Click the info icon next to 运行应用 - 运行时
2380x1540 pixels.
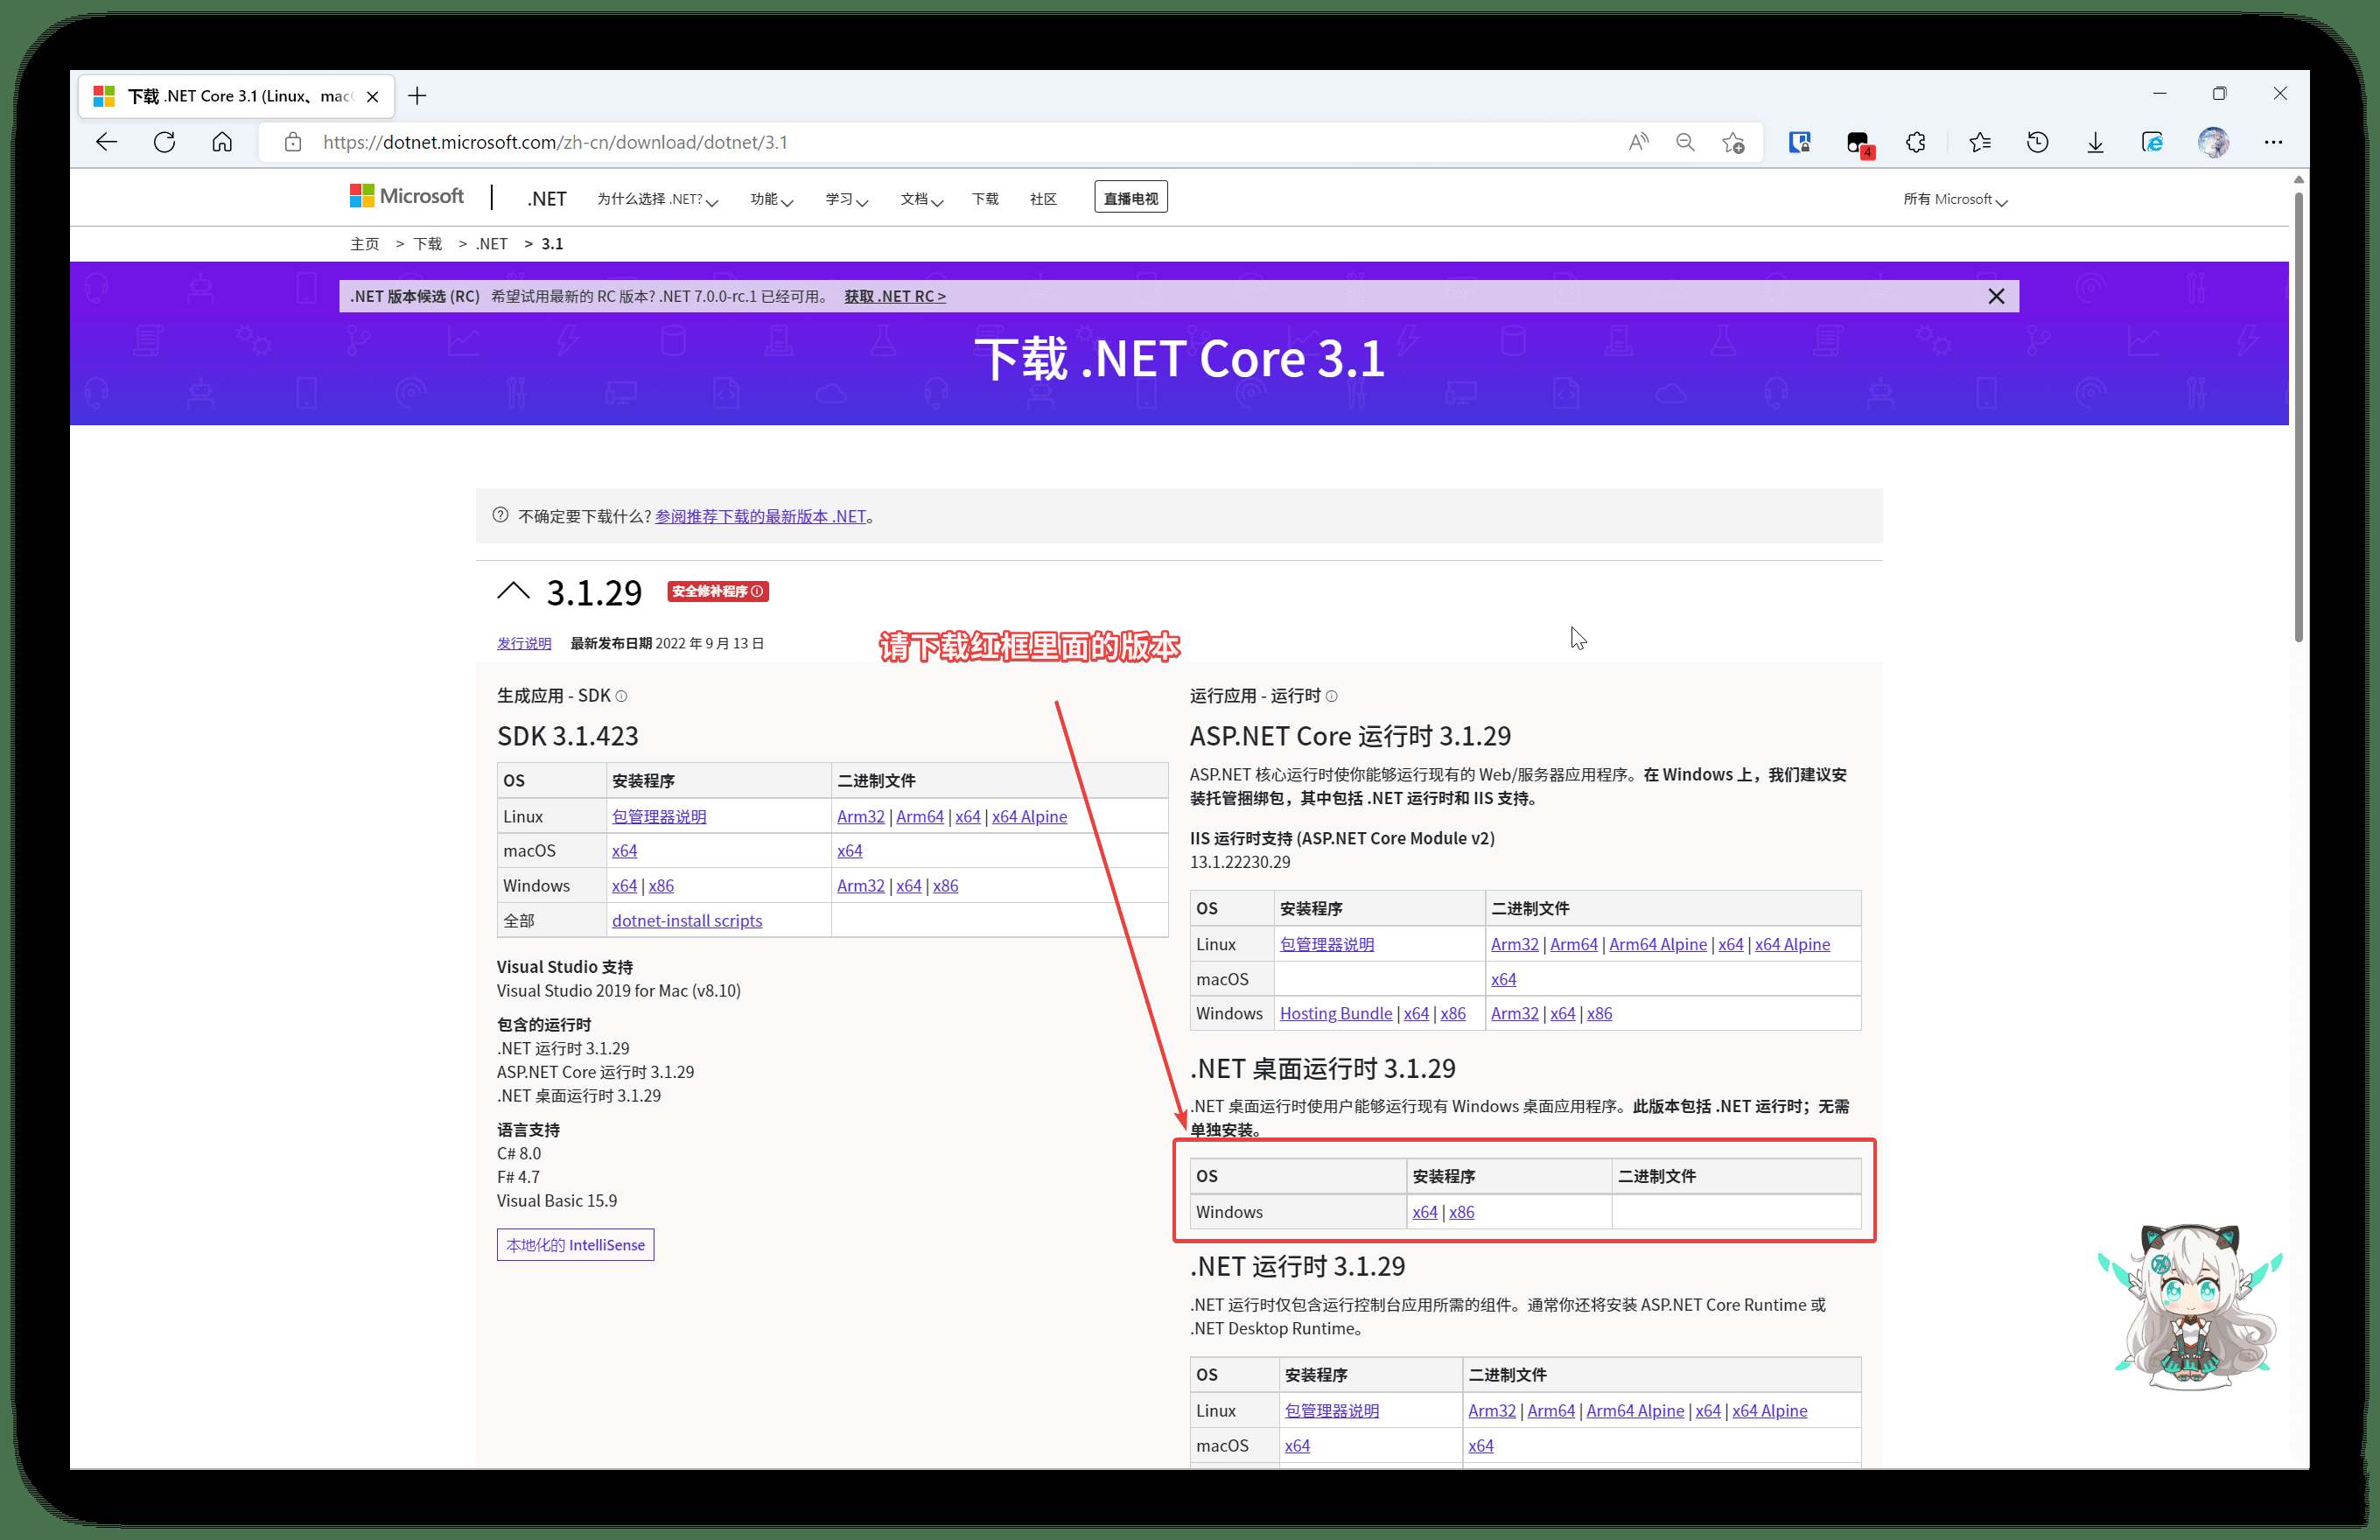click(1331, 696)
